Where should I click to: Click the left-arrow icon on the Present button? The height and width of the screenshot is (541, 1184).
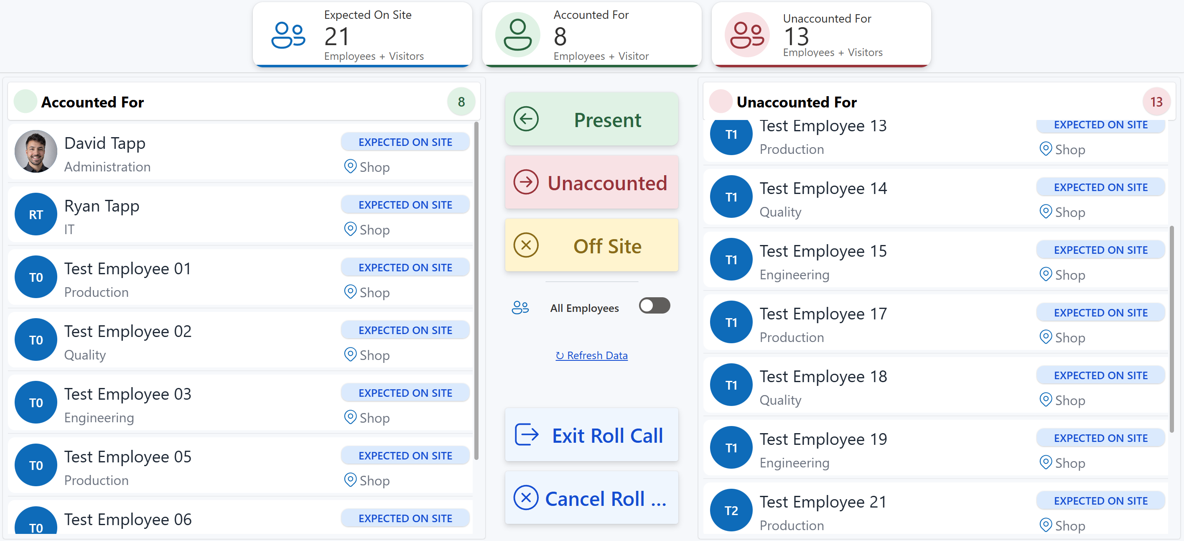coord(526,119)
